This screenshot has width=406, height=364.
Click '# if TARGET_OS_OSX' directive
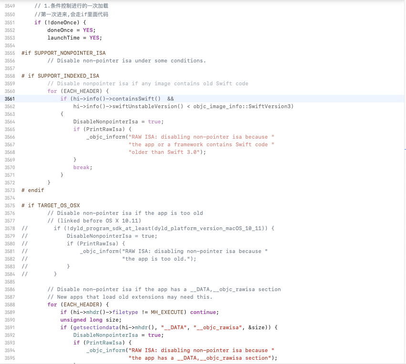[51, 205]
